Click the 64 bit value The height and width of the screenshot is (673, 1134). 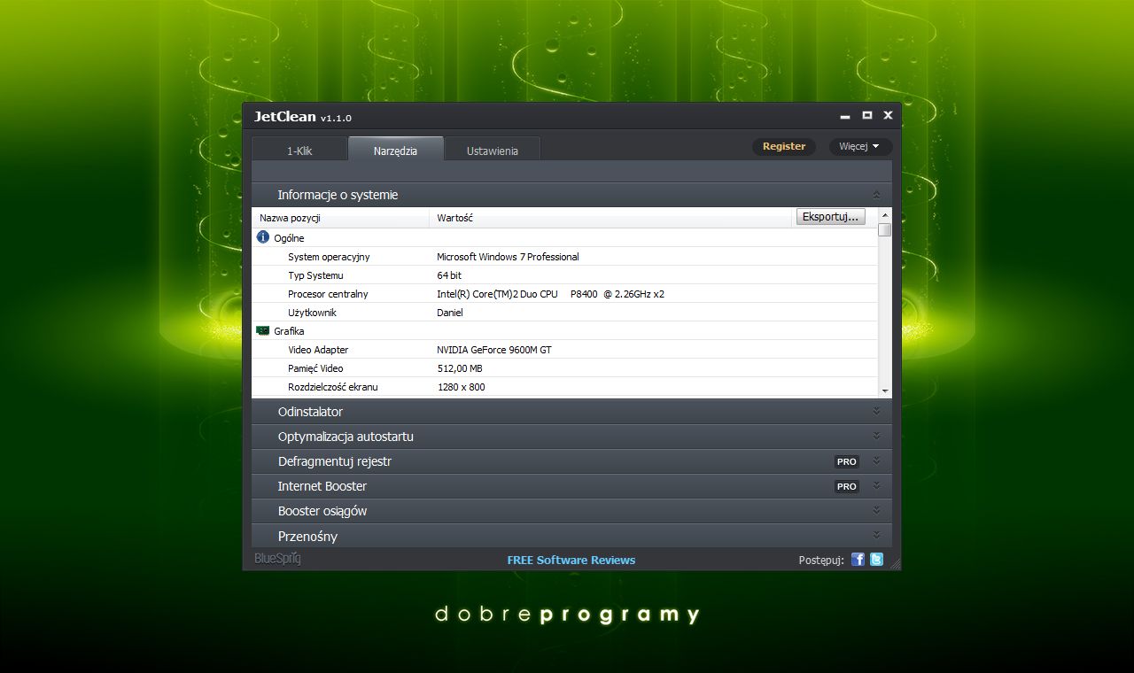(x=449, y=275)
